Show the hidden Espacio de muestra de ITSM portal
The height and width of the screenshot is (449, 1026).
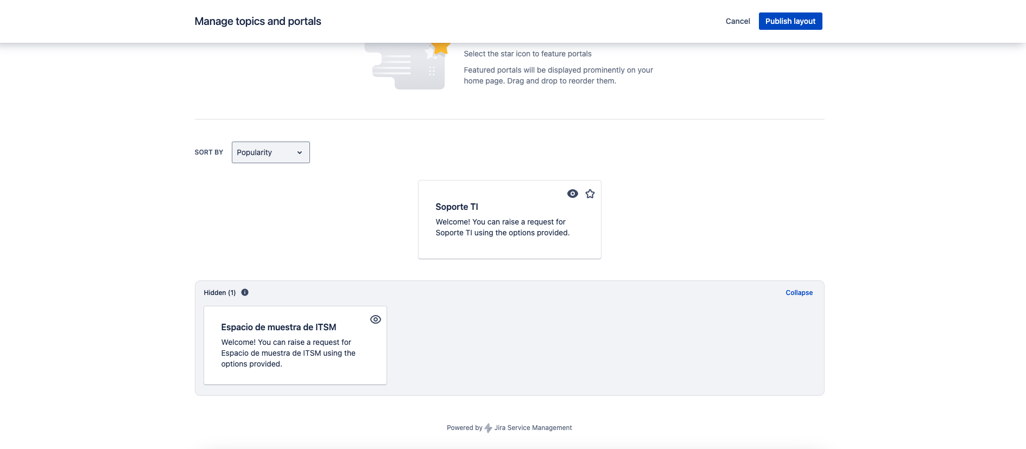coord(375,319)
